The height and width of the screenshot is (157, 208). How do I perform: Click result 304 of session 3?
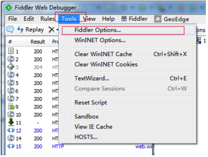[38, 67]
